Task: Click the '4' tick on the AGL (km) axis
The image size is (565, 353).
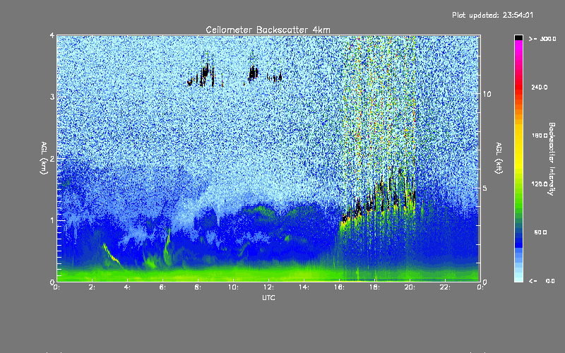Action: pyautogui.click(x=52, y=36)
